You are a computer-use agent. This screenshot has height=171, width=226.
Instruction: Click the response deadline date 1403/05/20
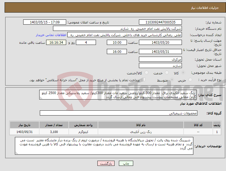[x=160, y=42]
